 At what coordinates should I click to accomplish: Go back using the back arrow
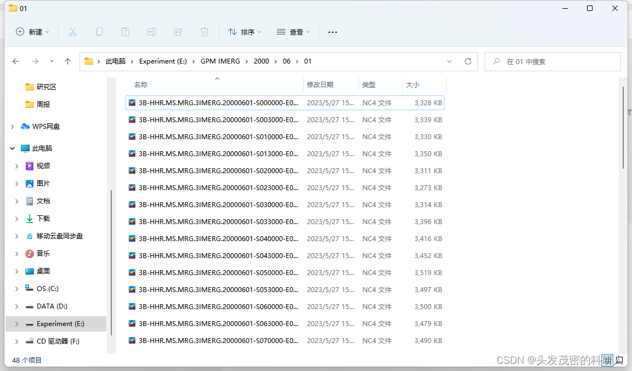tap(15, 61)
